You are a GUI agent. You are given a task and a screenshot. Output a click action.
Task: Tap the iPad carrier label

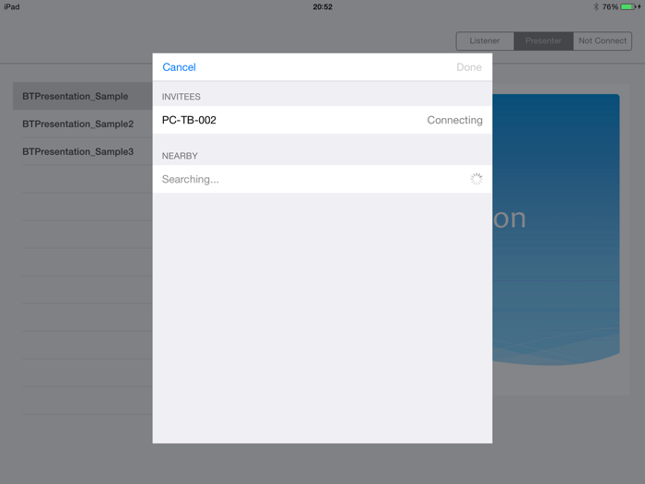point(12,6)
